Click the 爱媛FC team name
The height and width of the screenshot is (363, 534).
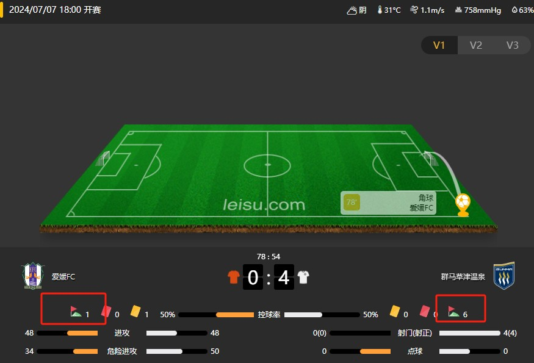coord(63,277)
